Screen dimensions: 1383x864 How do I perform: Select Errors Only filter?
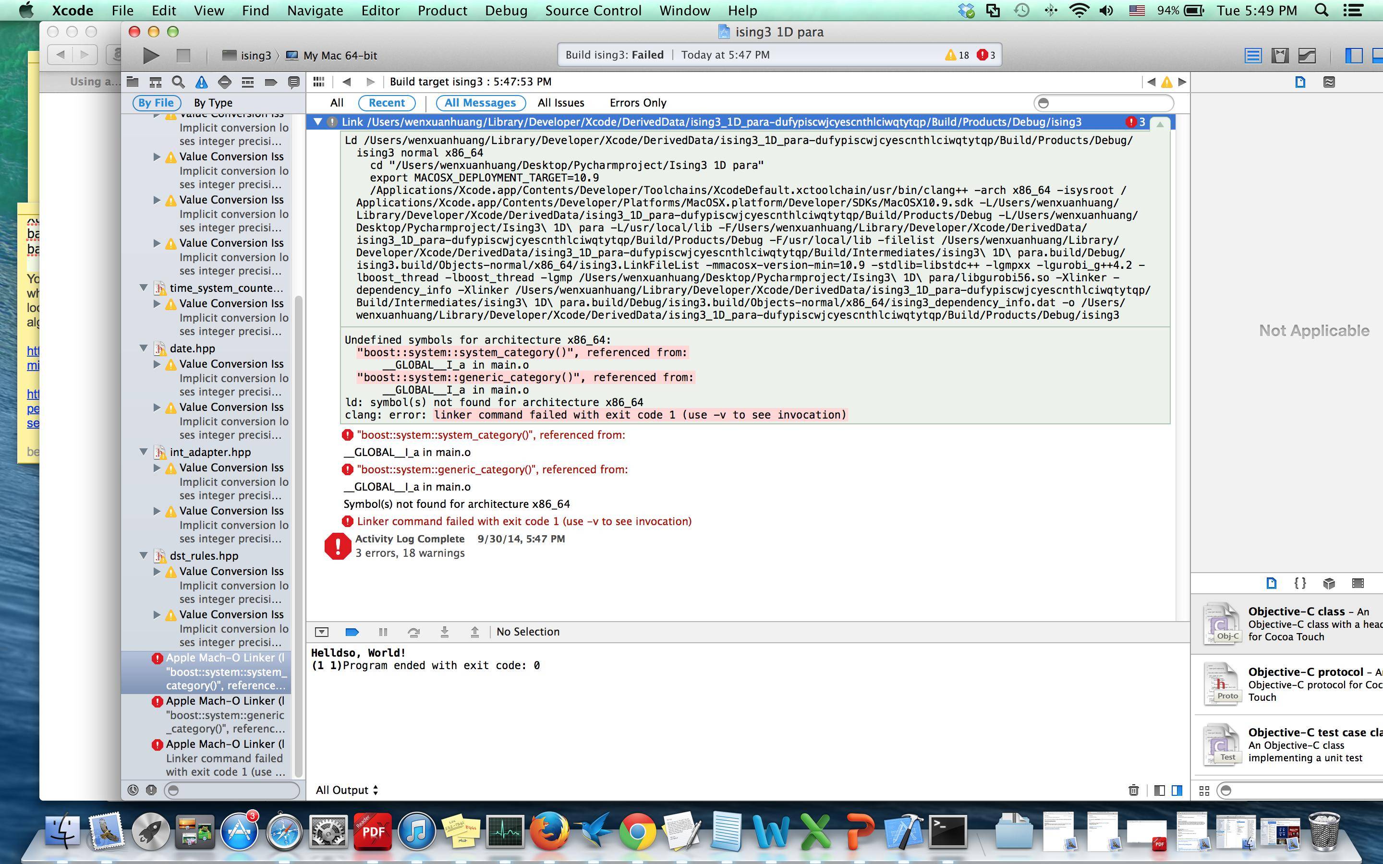638,103
